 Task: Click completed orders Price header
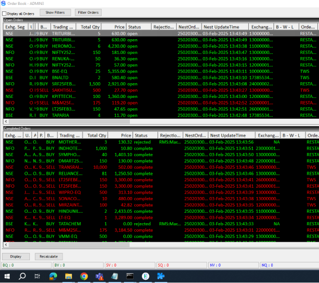120,136
